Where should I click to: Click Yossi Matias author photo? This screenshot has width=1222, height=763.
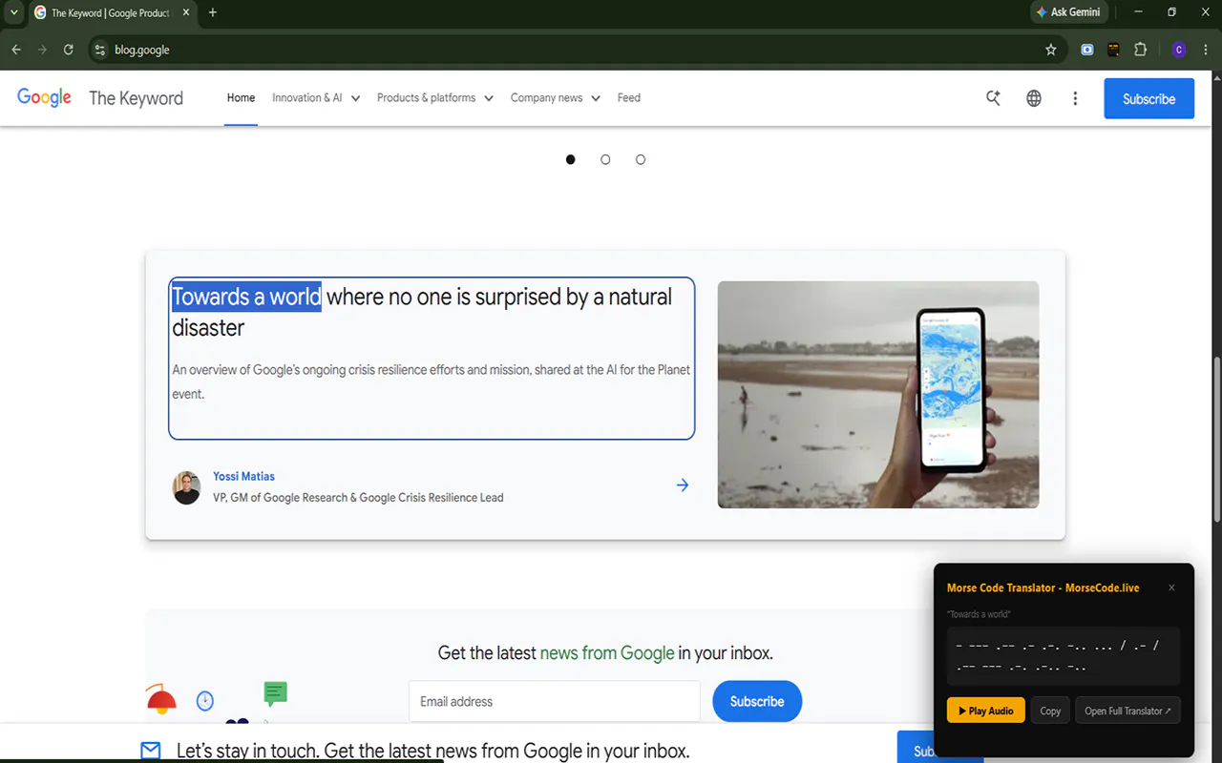[186, 487]
